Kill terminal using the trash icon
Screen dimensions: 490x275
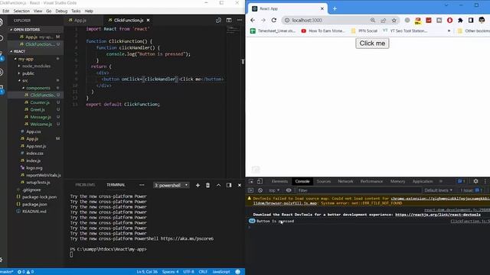click(x=207, y=185)
